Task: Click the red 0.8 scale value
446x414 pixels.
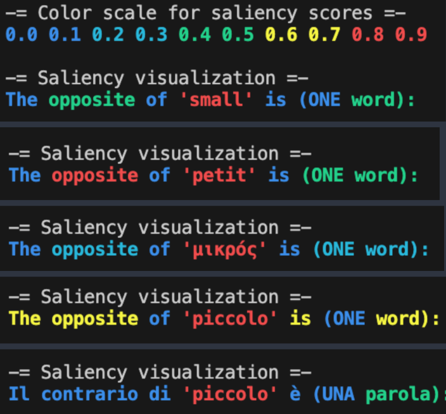Action: tap(367, 35)
